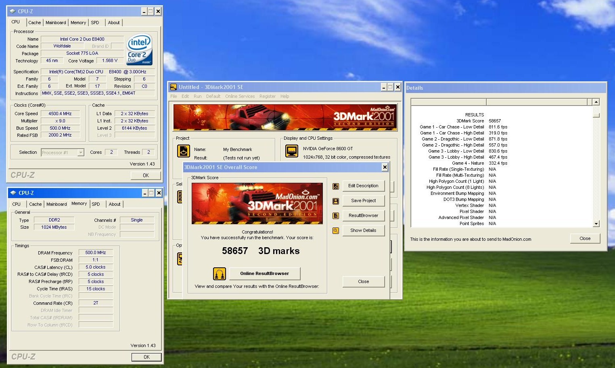Click the Details list scrollbar thumb
615x368 pixels.
pyautogui.click(x=596, y=115)
